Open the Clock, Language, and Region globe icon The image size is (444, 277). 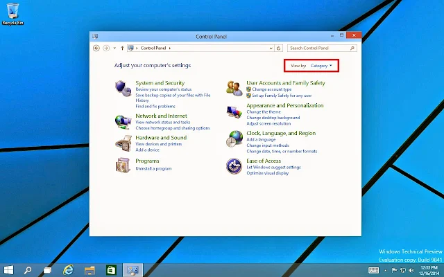pos(234,138)
